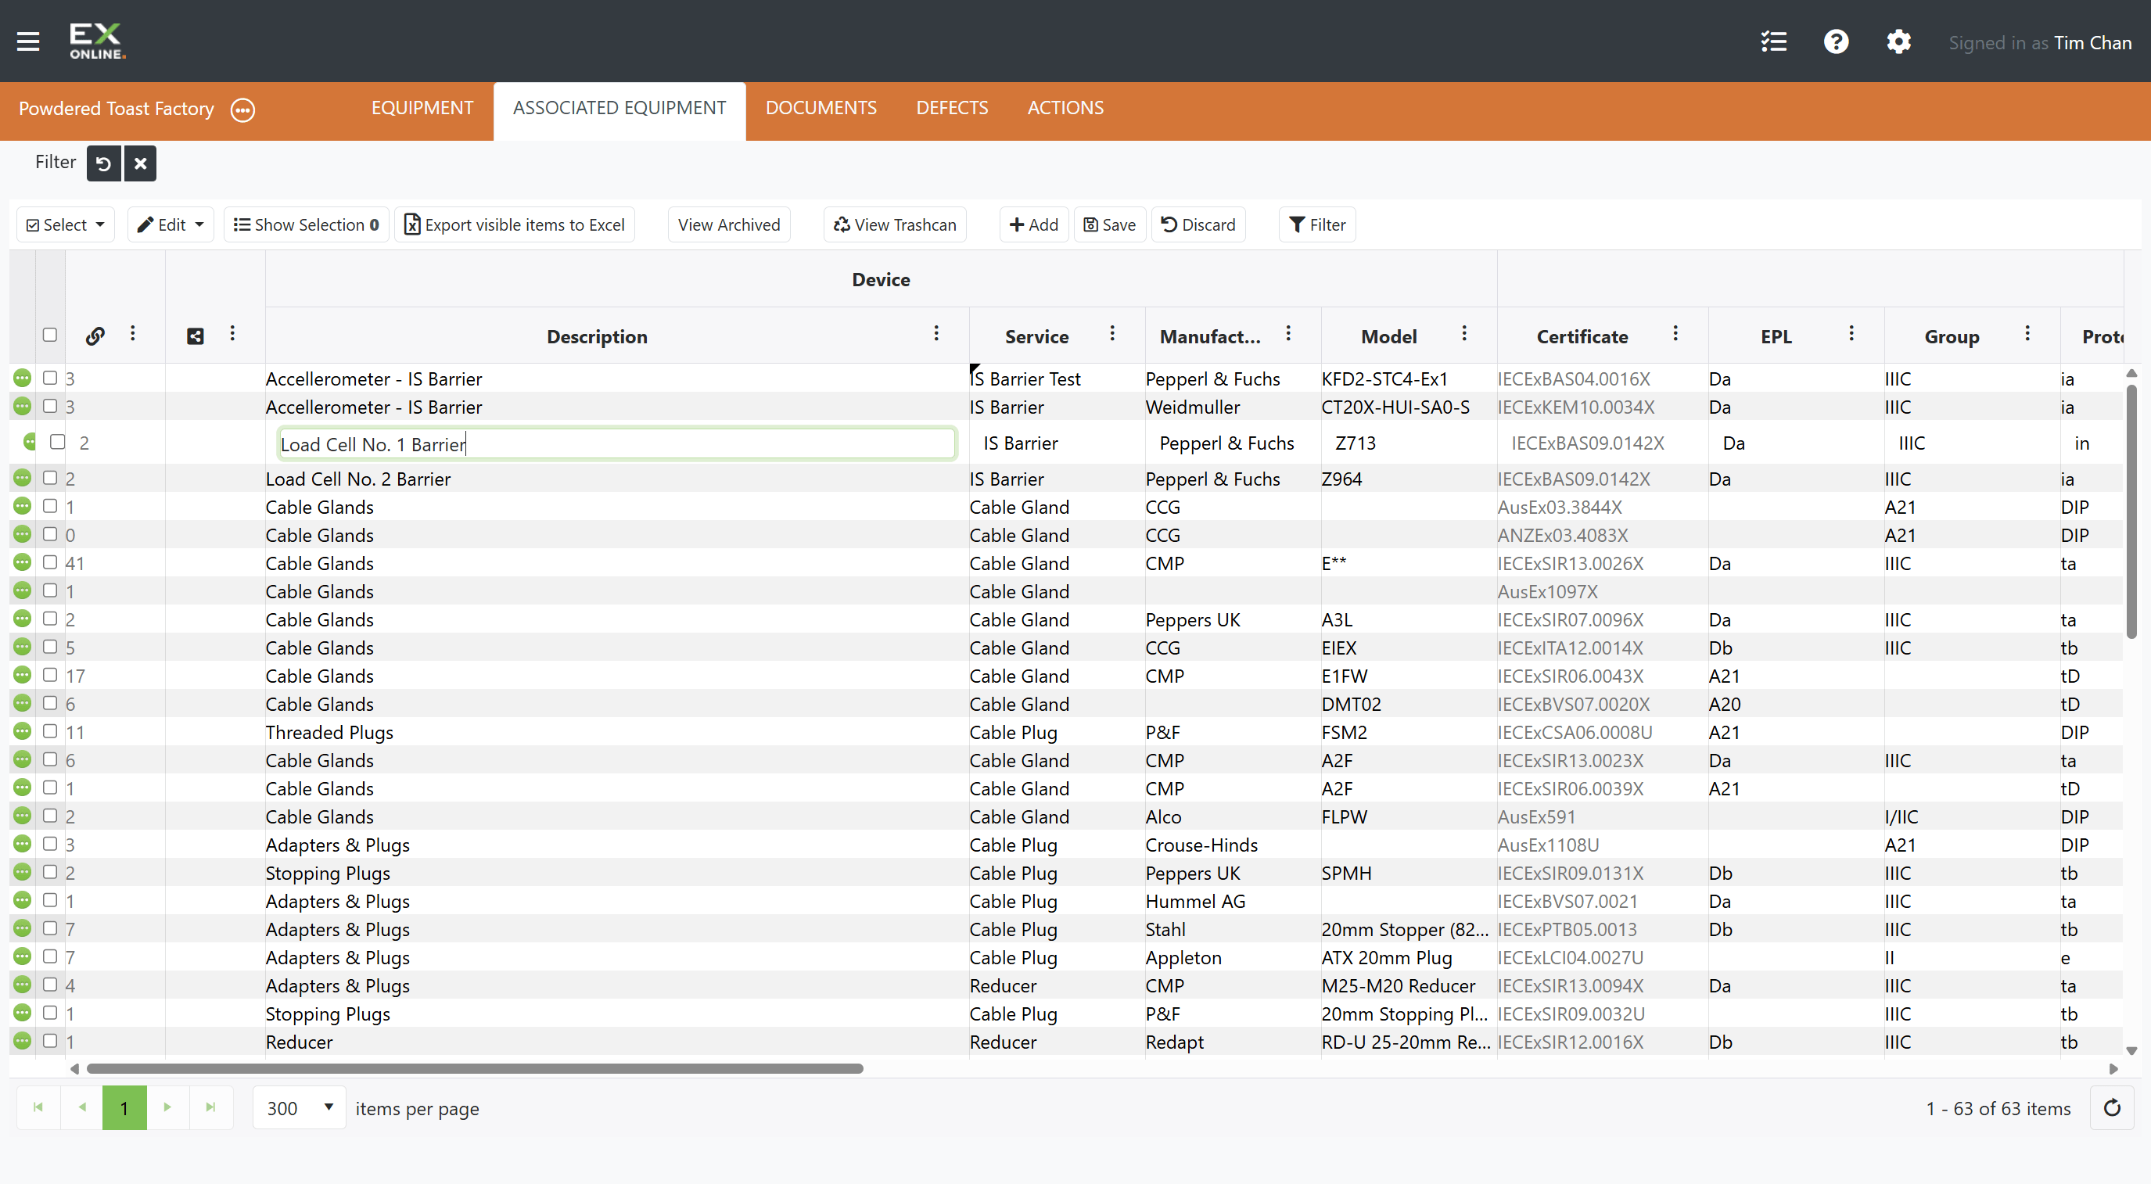
Task: Open the Service column options menu
Action: pyautogui.click(x=1113, y=333)
